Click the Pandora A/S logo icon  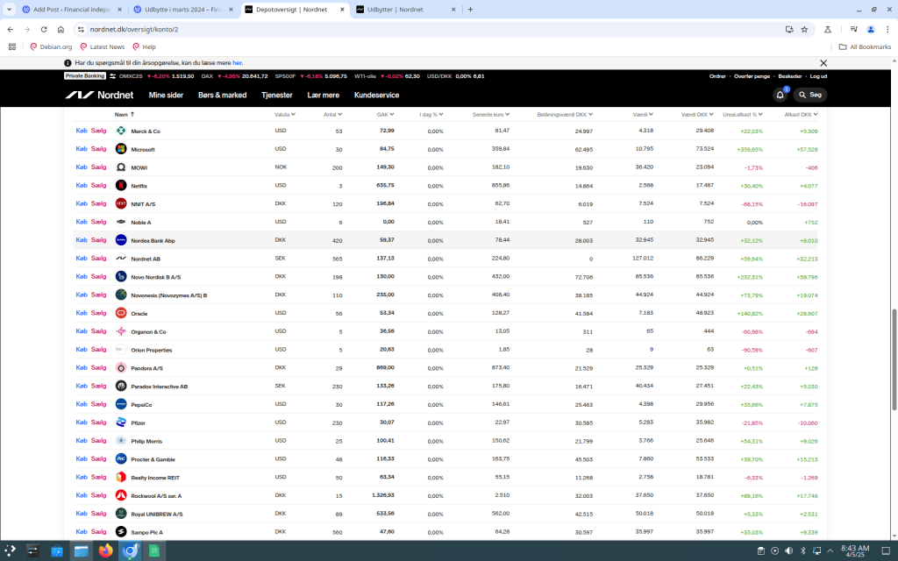[x=121, y=368]
